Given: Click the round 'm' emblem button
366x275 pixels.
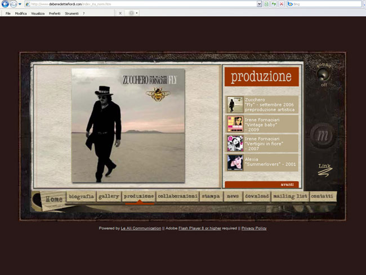Looking at the screenshot, I should (323, 135).
